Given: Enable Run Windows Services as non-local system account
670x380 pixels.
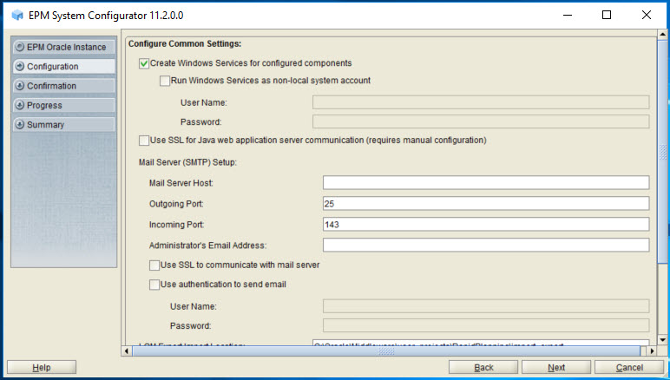Looking at the screenshot, I should pyautogui.click(x=165, y=81).
